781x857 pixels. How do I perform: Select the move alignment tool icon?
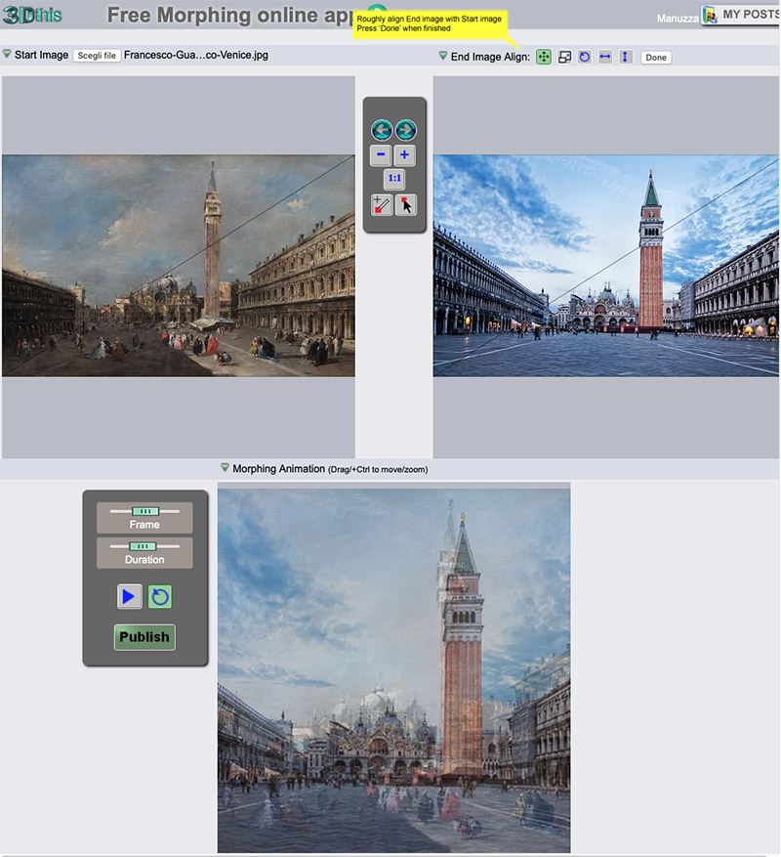tap(544, 57)
